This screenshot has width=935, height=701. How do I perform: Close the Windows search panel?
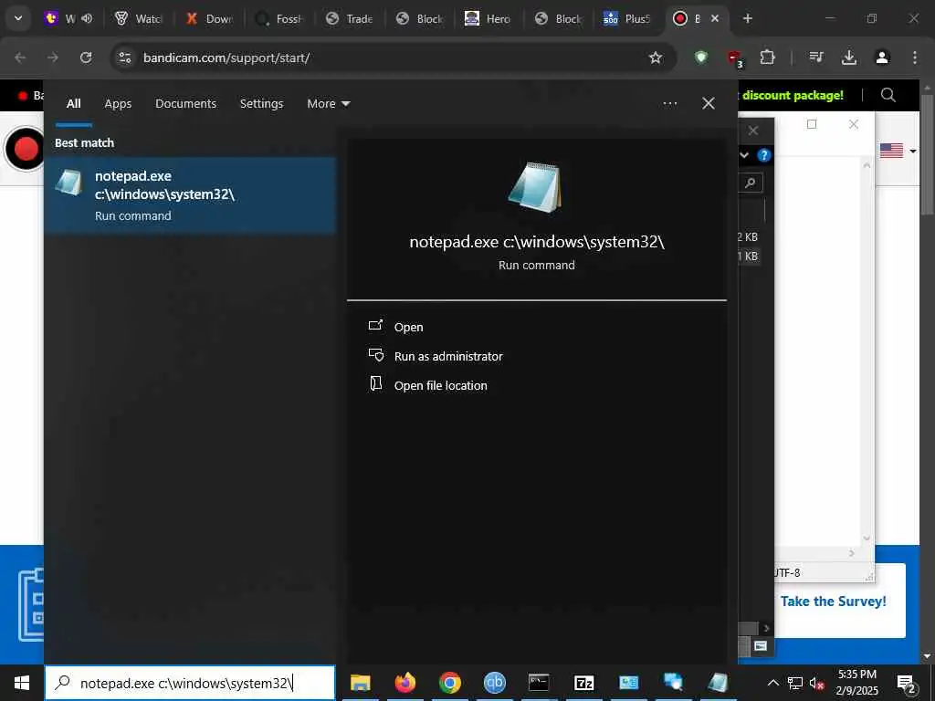709,104
